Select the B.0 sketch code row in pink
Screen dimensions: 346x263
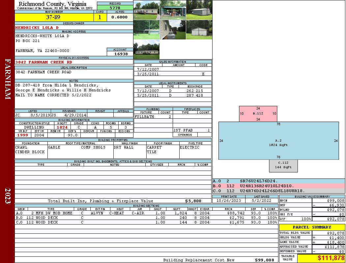[278, 186]
